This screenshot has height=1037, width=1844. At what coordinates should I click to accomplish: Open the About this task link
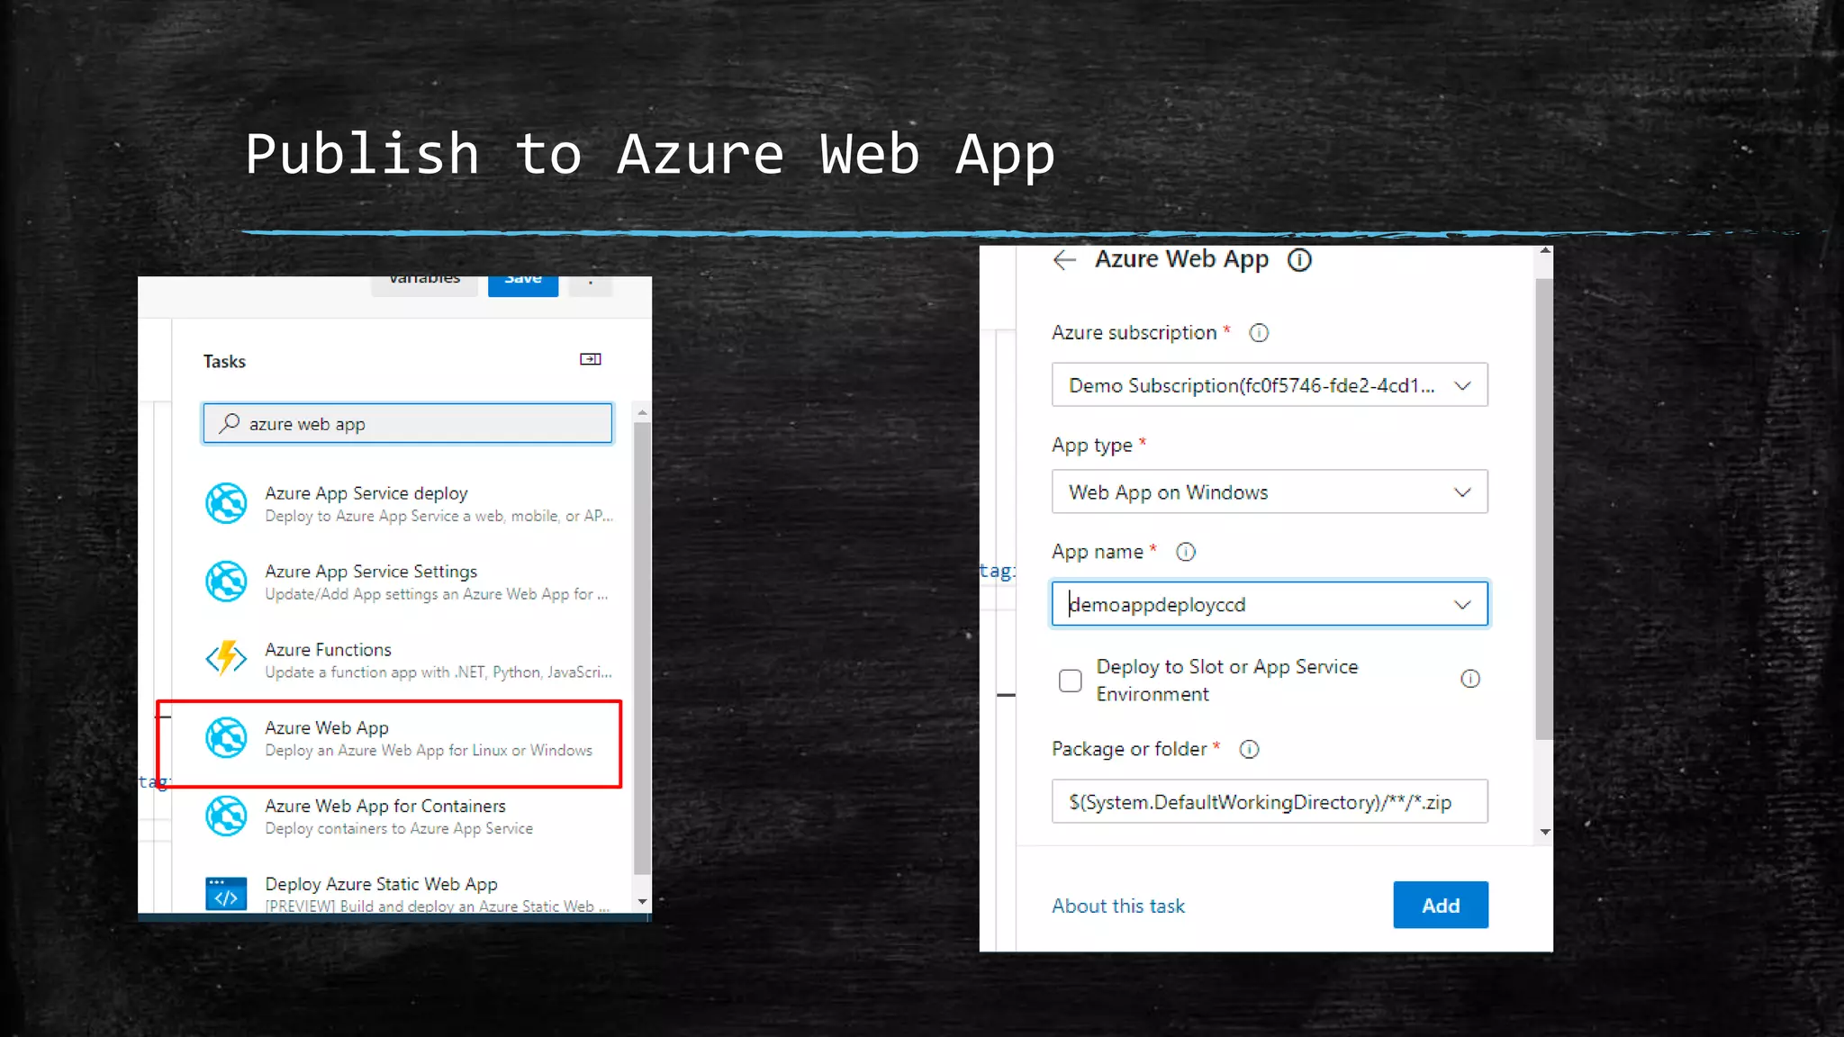pos(1118,906)
